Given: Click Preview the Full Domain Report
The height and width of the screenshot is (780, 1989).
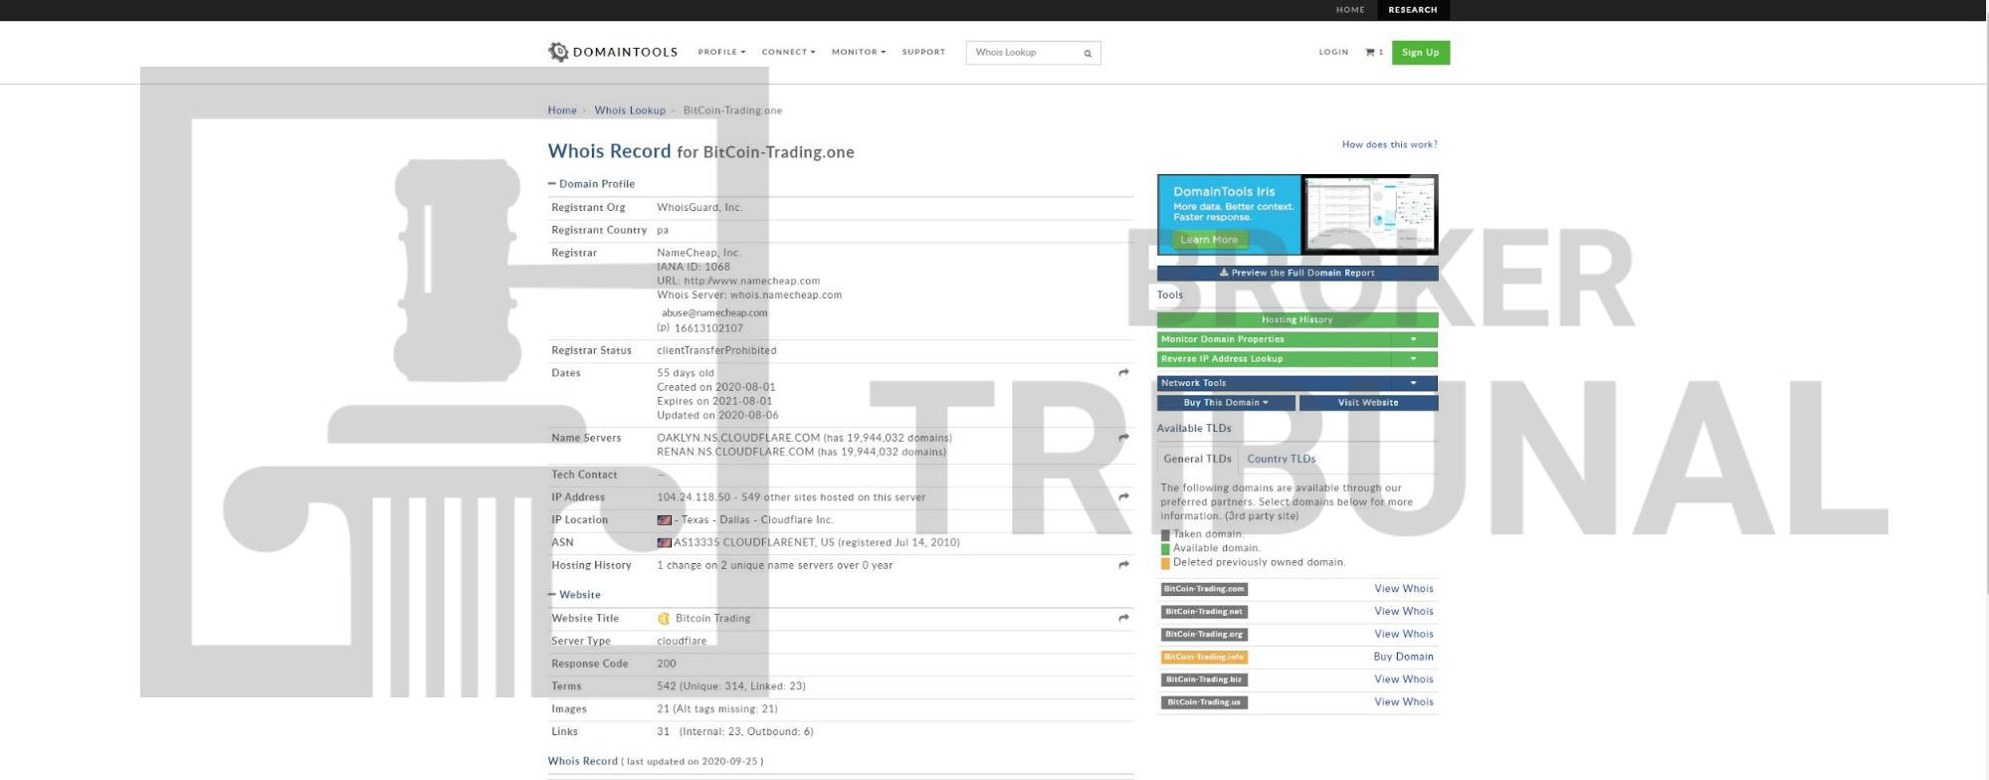Looking at the screenshot, I should pos(1297,273).
